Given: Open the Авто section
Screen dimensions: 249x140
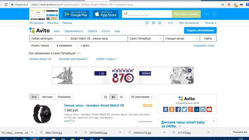Looking at the screenshot, I should (x=57, y=31).
